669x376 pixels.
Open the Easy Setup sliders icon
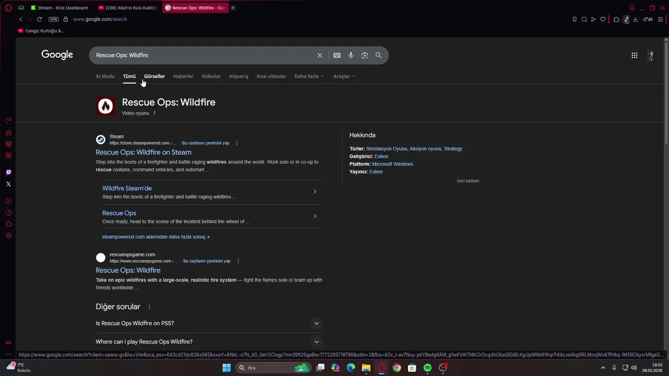pyautogui.click(x=660, y=19)
